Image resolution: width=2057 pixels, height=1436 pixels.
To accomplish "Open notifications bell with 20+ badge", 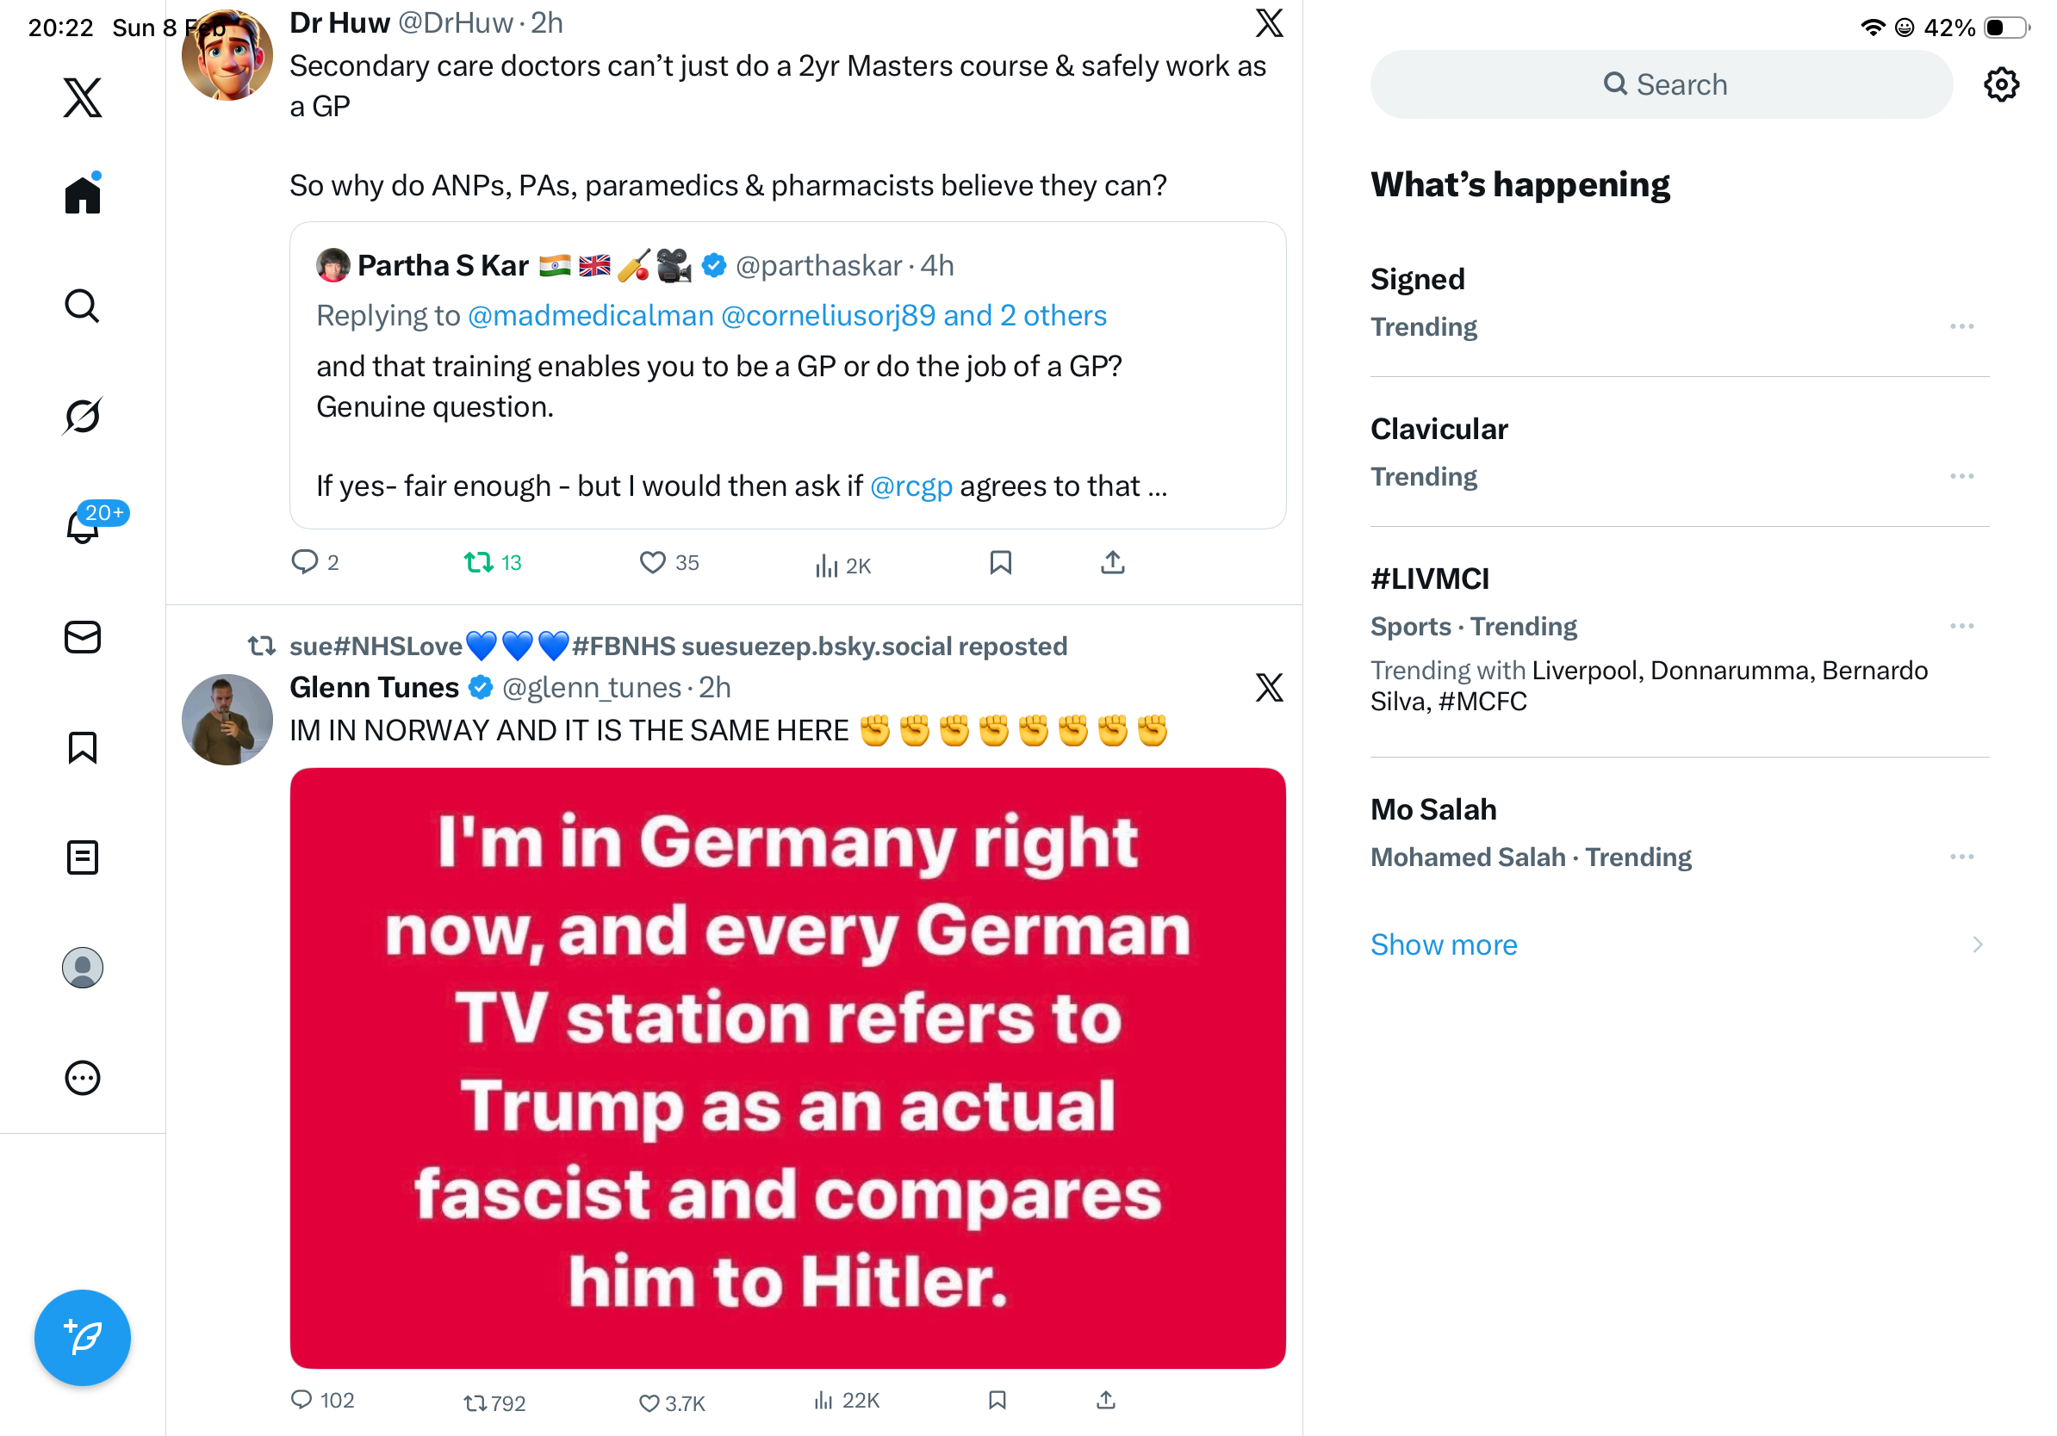I will [x=83, y=525].
